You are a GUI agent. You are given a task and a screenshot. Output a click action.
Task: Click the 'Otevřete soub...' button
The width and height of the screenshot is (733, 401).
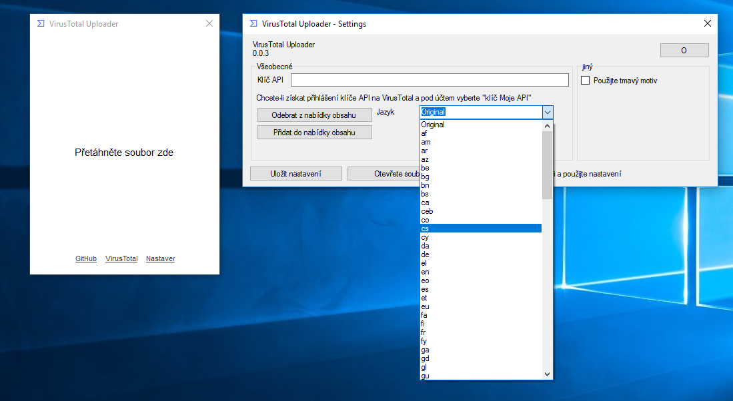click(x=384, y=174)
